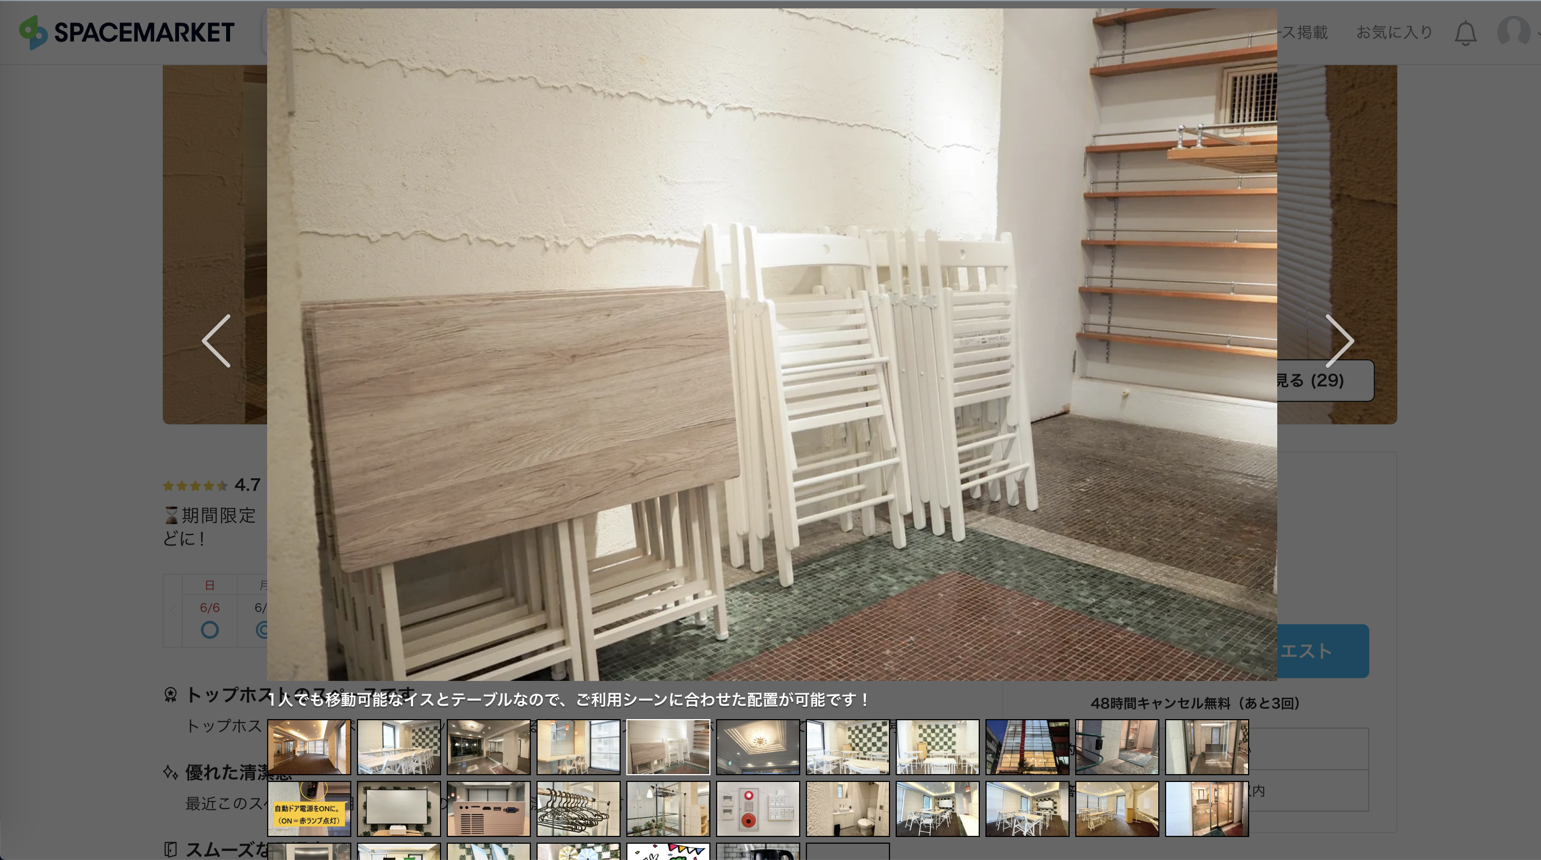Open the restroom toilet thumbnail
Screen dimensions: 1541x860
click(x=847, y=808)
